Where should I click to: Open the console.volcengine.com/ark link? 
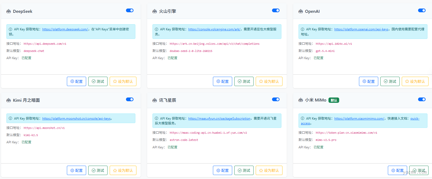[214, 29]
